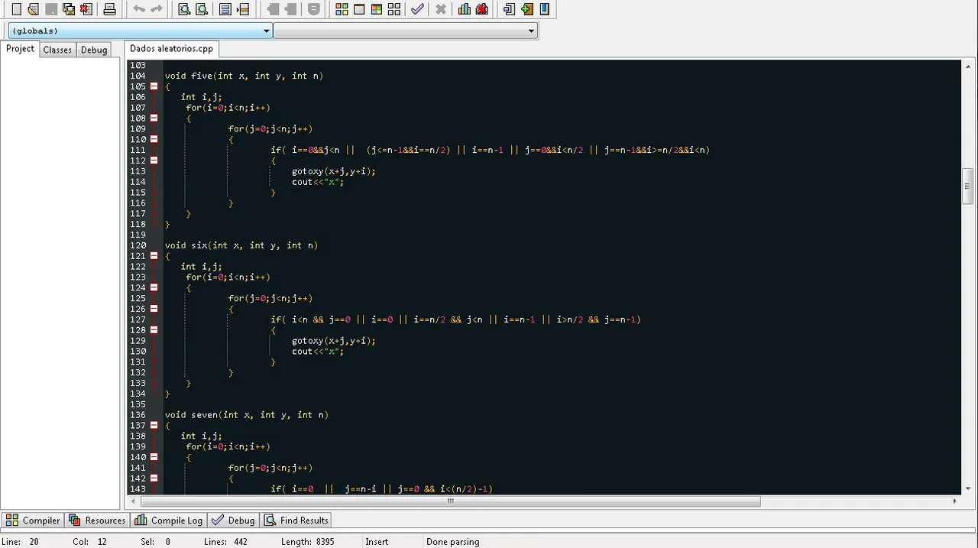The height and width of the screenshot is (548, 978).
Task: Collapse the fold marker at line 112
Action: (154, 161)
